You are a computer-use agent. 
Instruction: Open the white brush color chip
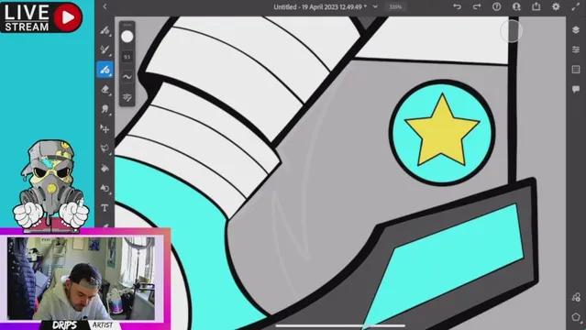click(127, 37)
